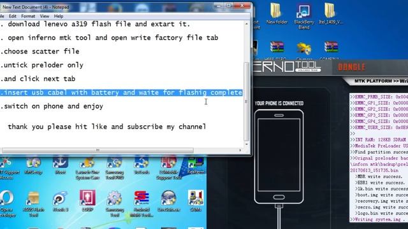Open the pink phone-arrow desktop shortcut
This screenshot has width=408, height=229.
[87, 201]
